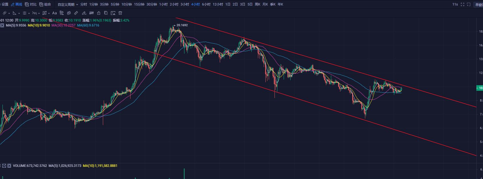Viewport: 483px width, 179px height.
Task: Switch to 5分钟 interval
Action: 115,4
